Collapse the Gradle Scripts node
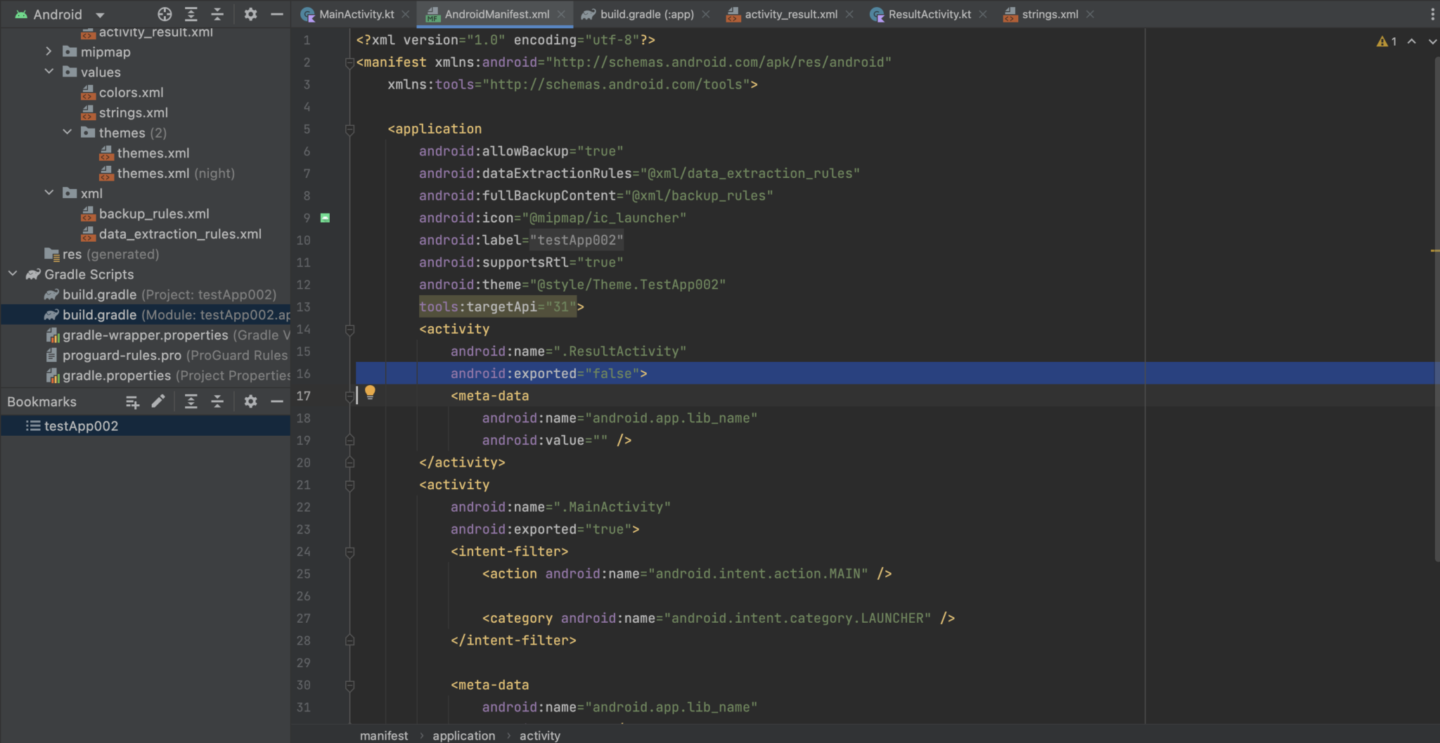 click(x=12, y=274)
